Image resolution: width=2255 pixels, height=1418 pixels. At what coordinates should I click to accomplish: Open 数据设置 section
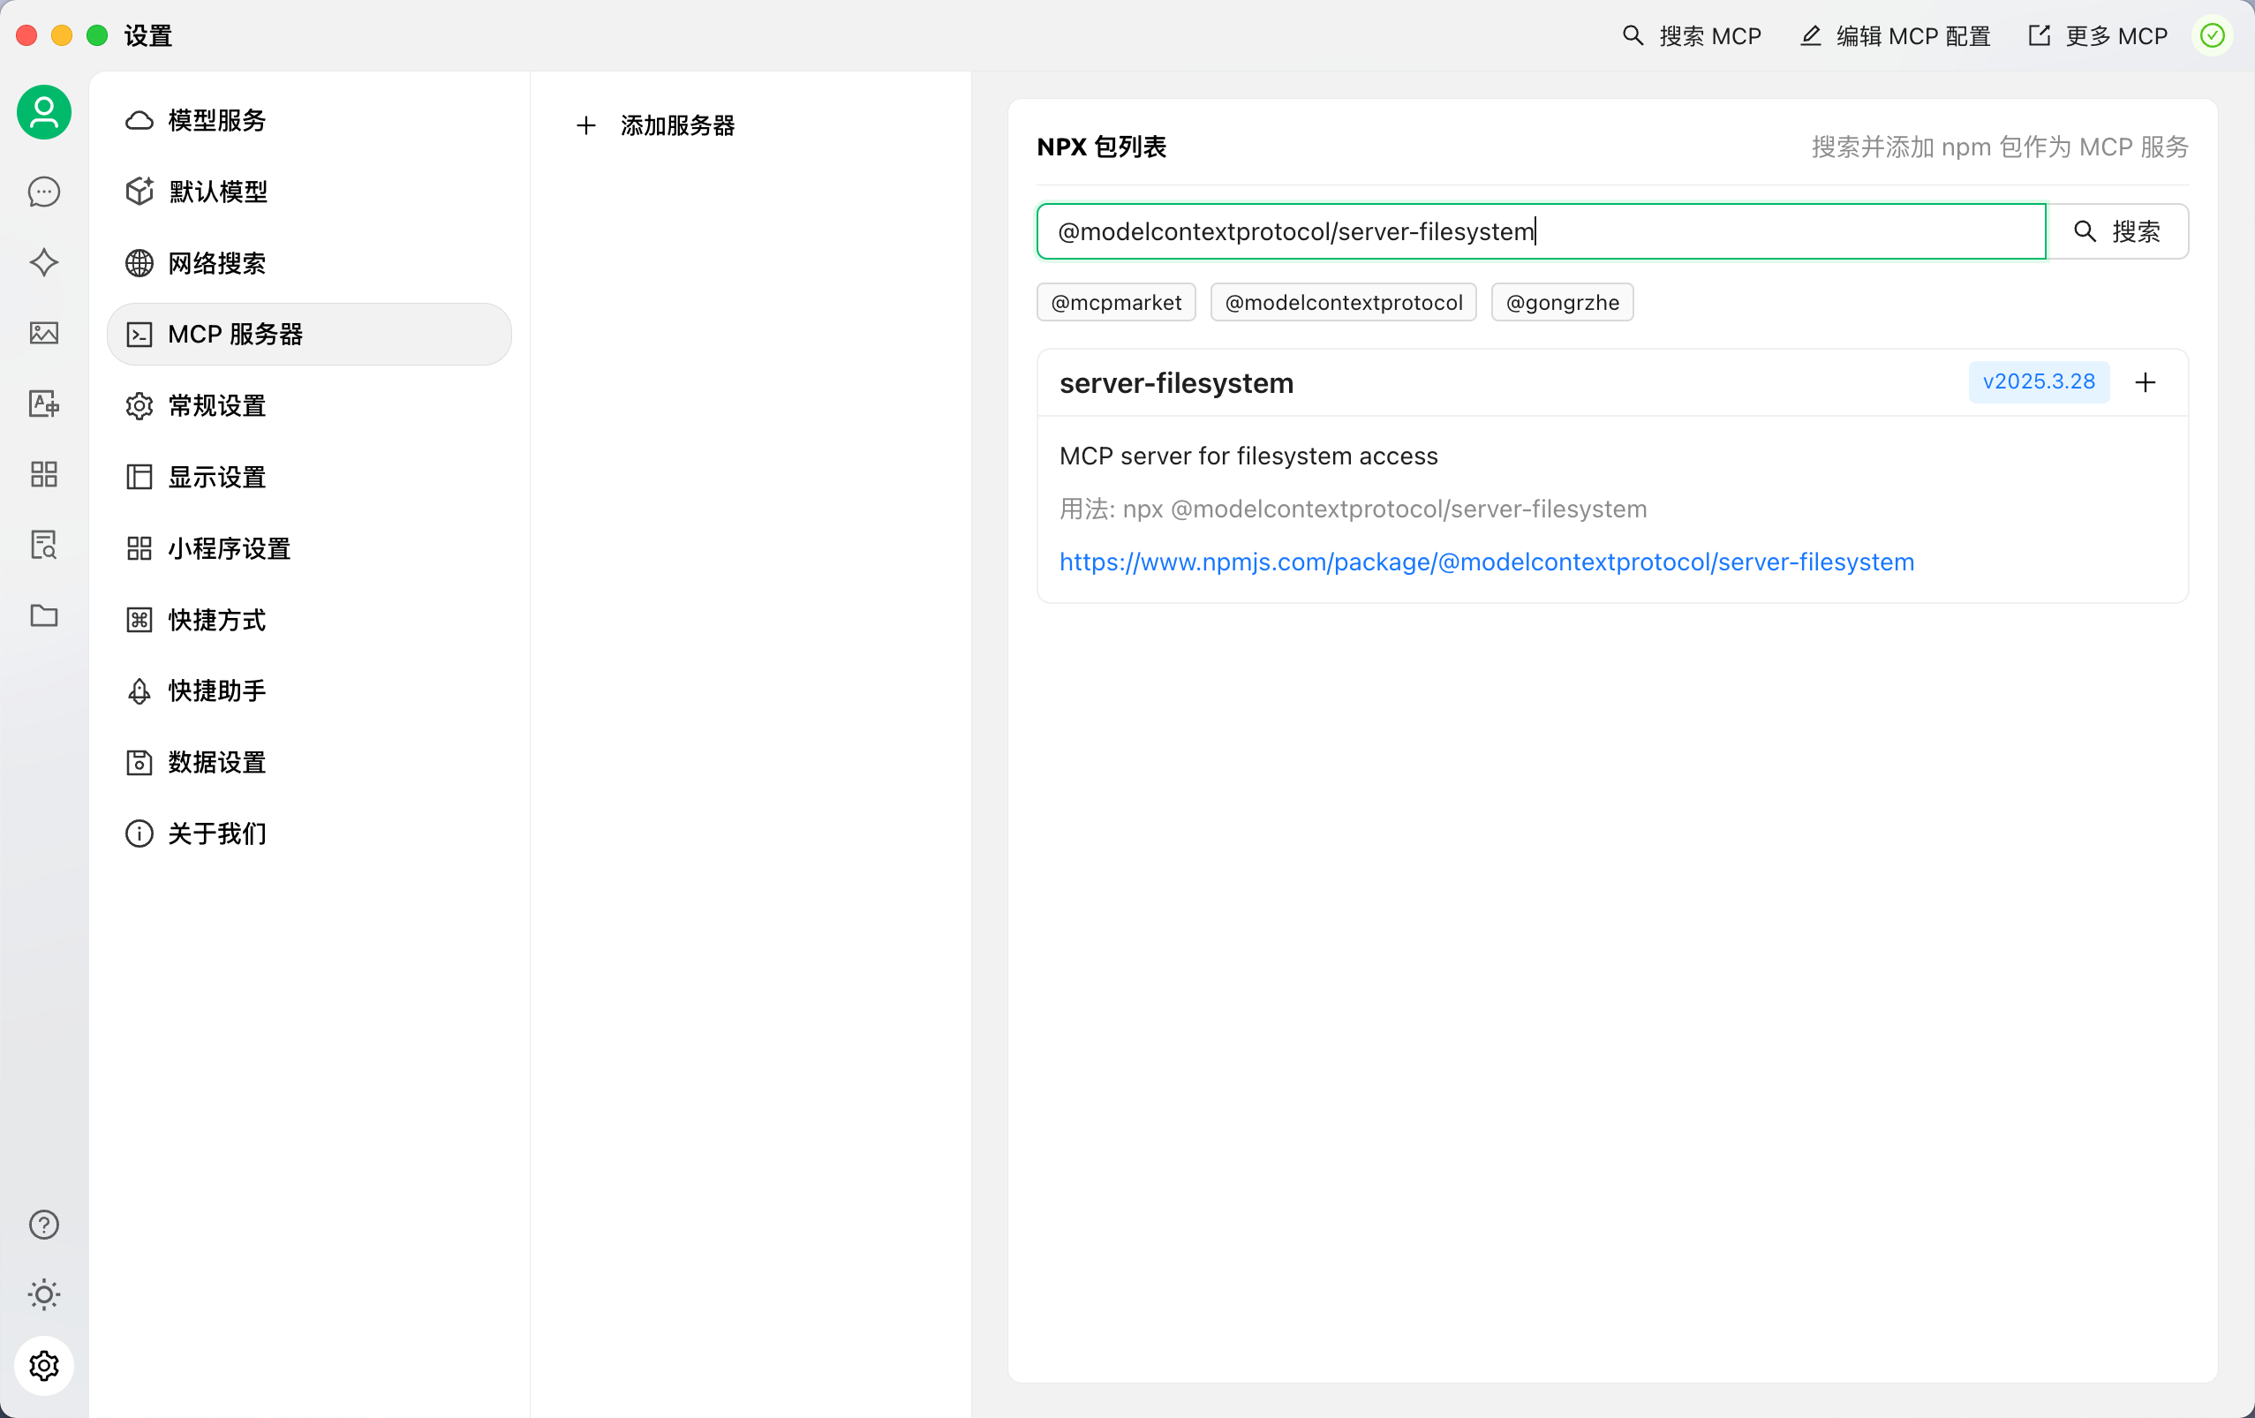309,761
